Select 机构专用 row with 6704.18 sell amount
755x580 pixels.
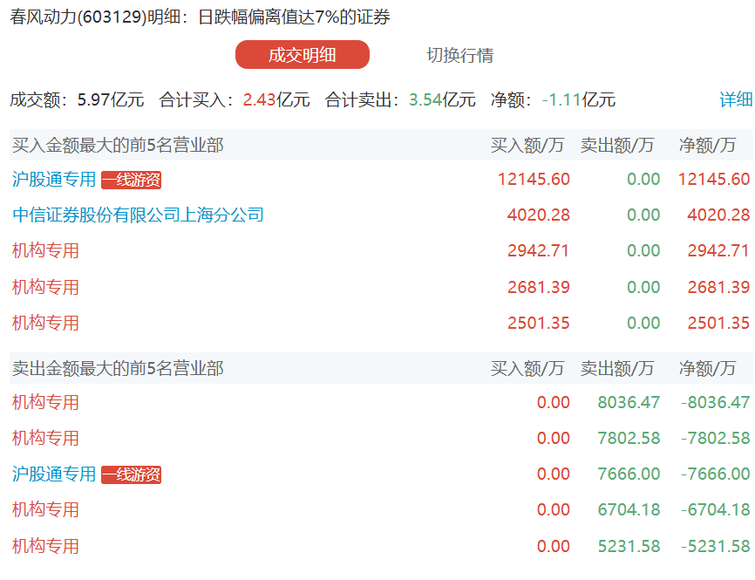[x=381, y=509]
